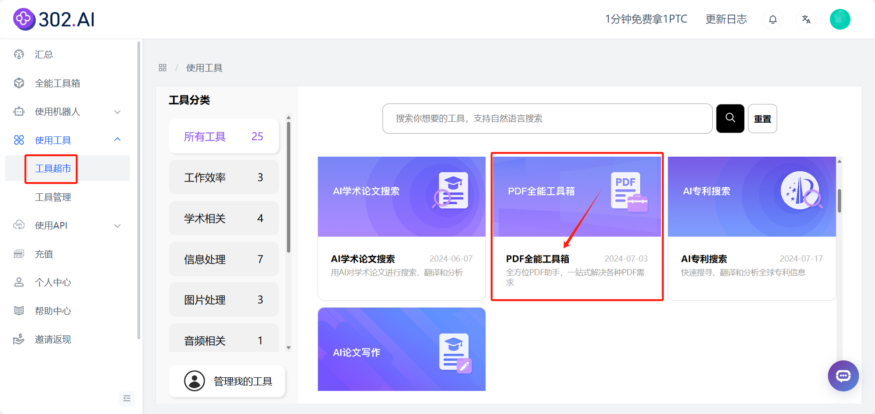Open the AI专利搜索 tool card

752,228
